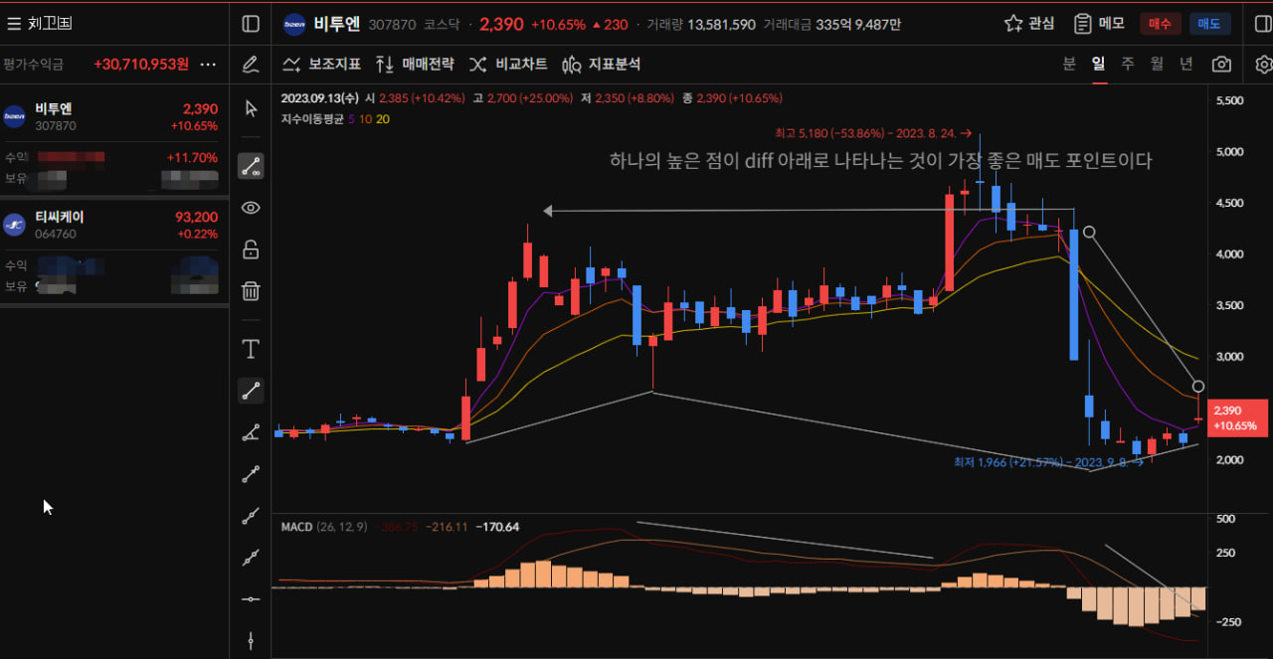Add to watchlist with 관심 star
1273x659 pixels.
[x=1029, y=23]
